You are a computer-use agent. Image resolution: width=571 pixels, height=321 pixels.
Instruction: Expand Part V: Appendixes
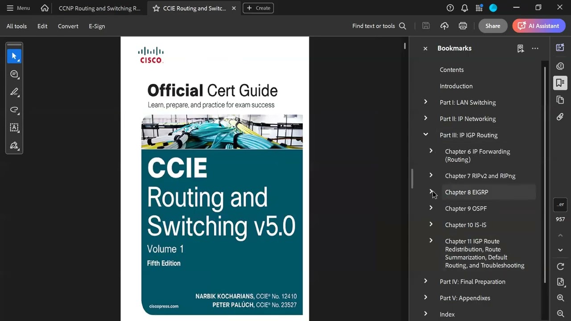[426, 297]
